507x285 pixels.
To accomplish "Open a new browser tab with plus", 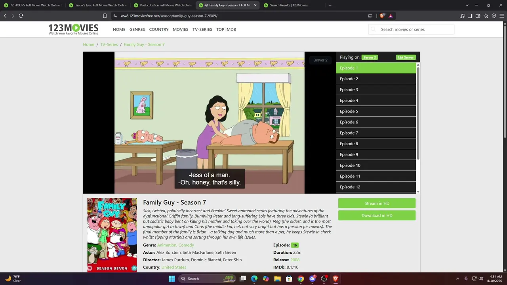I will [x=330, y=5].
